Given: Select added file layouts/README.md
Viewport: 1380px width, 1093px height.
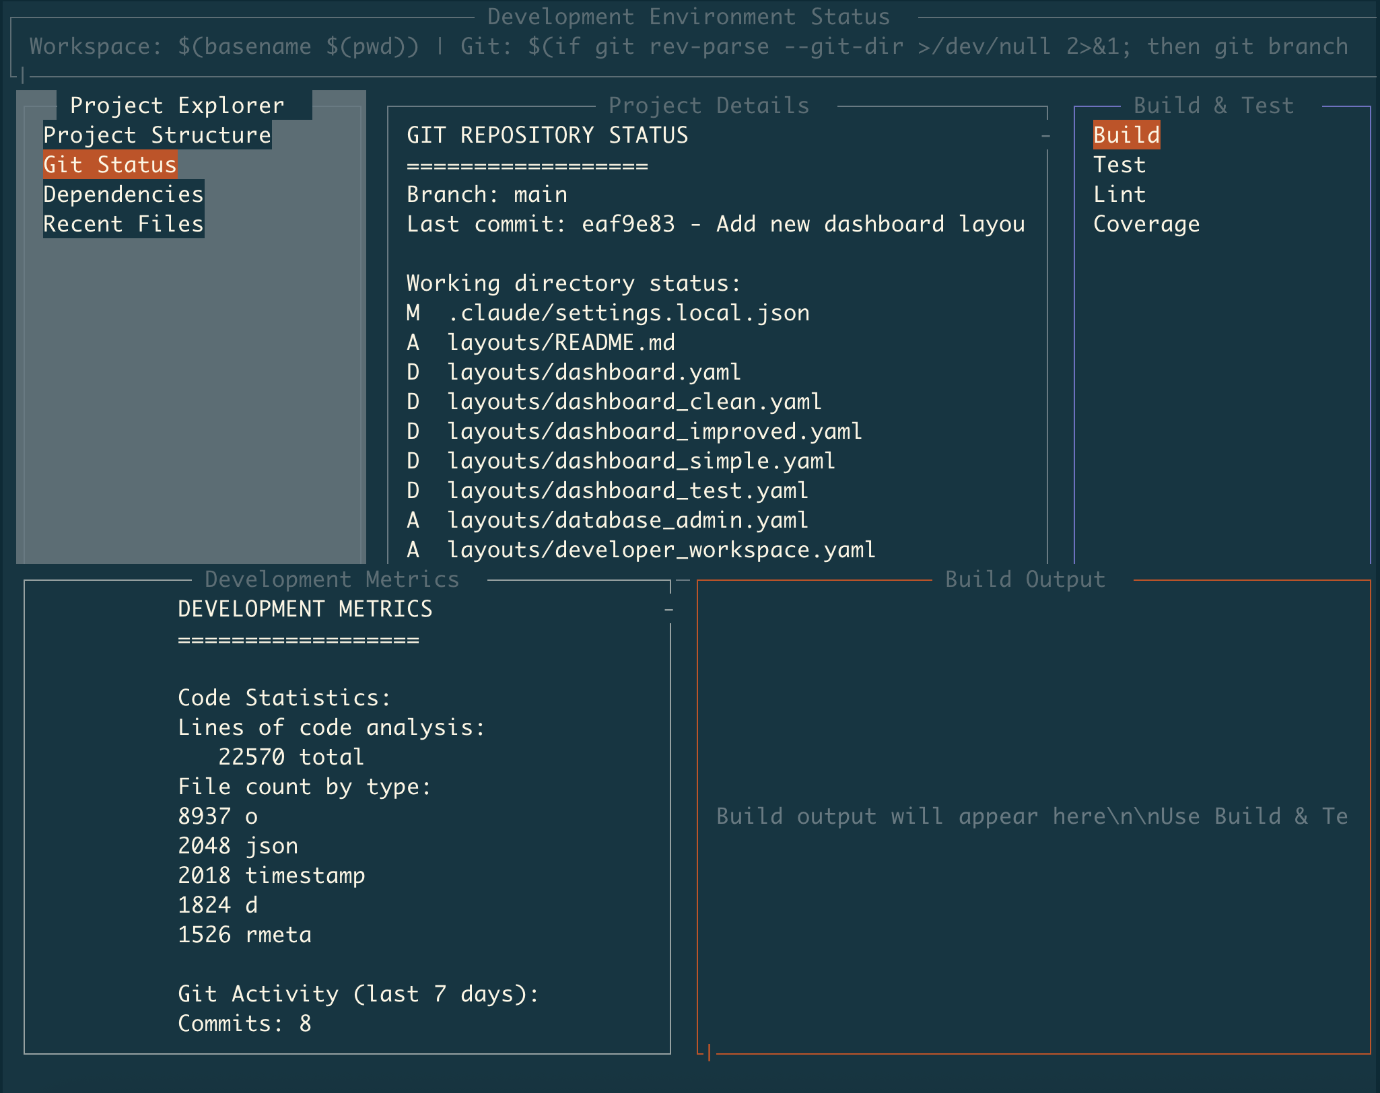Looking at the screenshot, I should (559, 342).
